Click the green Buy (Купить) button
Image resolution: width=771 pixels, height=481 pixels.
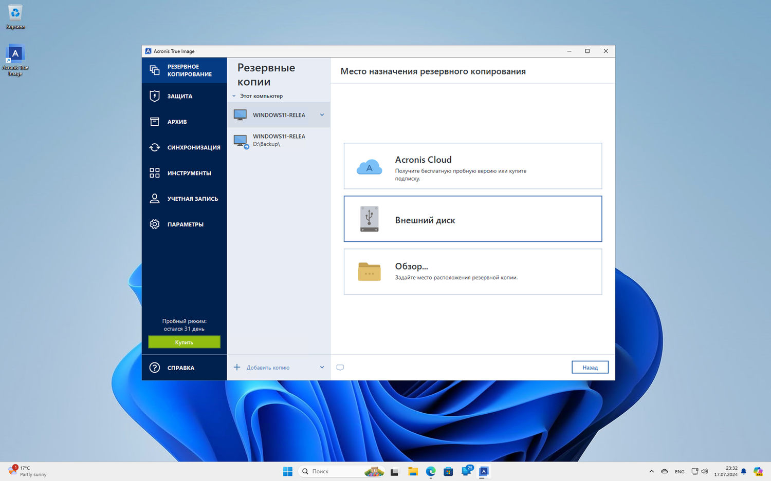pyautogui.click(x=184, y=342)
